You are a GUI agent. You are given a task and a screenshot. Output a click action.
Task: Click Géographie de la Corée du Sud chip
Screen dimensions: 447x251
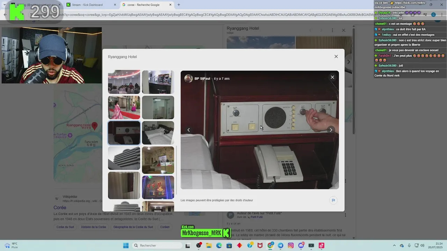pyautogui.click(x=133, y=227)
